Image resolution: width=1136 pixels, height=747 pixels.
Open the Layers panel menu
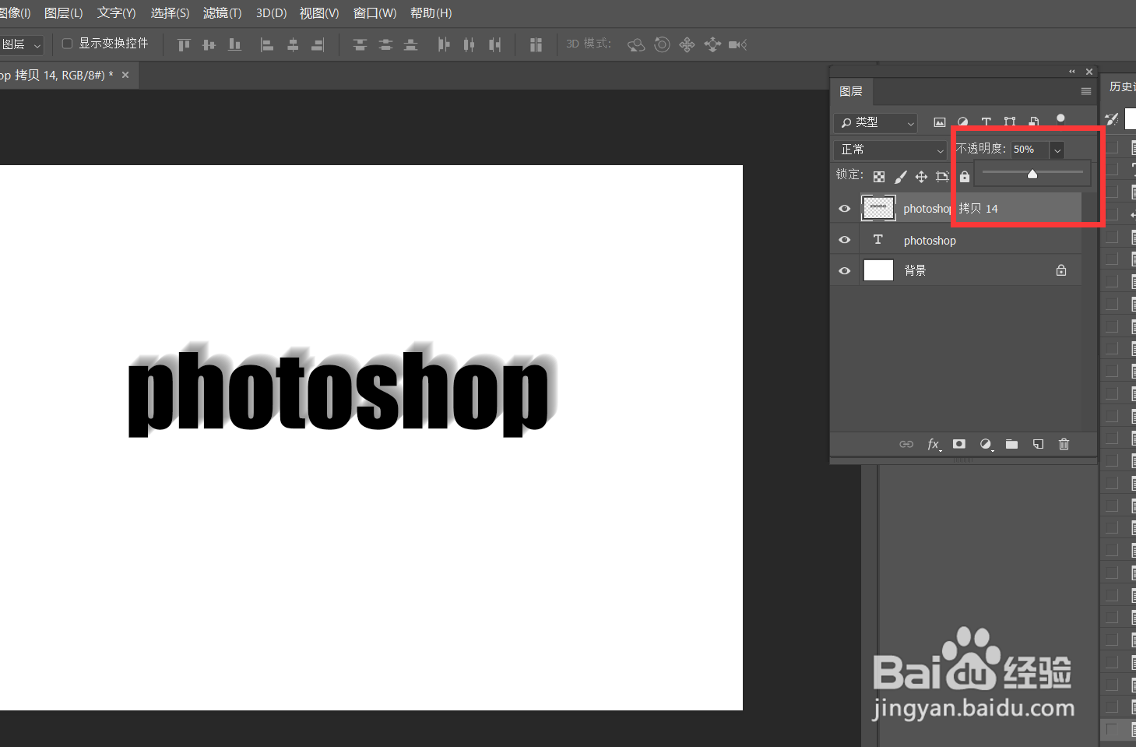tap(1085, 91)
